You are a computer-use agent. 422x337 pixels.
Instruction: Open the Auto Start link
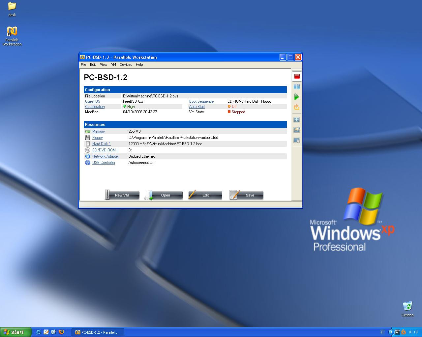[197, 107]
